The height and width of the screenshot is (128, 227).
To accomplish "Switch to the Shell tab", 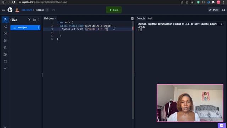I will pyautogui.click(x=150, y=18).
